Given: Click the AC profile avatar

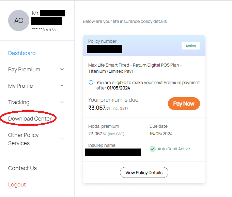Looking at the screenshot, I should pyautogui.click(x=19, y=20).
